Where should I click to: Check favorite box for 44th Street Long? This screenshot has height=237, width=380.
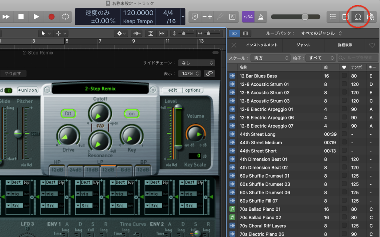pos(344,134)
